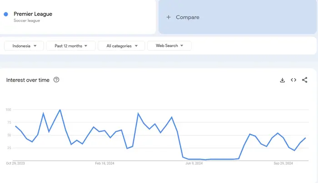Click the Feb 18, 2024 axis label
Image resolution: width=318 pixels, height=183 pixels.
104,163
